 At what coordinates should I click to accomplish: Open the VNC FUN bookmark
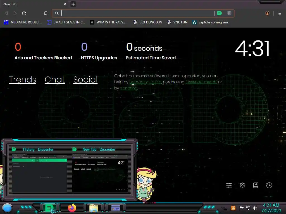177,22
